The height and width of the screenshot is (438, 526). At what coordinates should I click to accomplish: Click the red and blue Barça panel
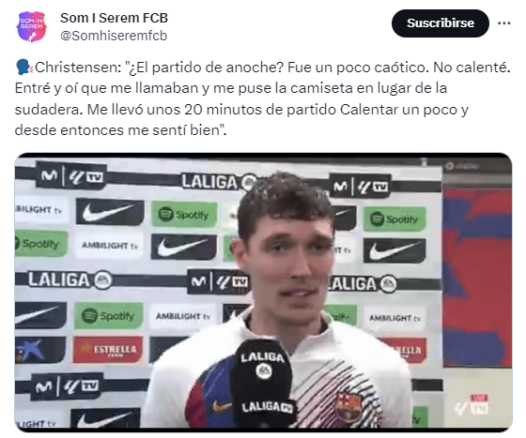pyautogui.click(x=477, y=278)
